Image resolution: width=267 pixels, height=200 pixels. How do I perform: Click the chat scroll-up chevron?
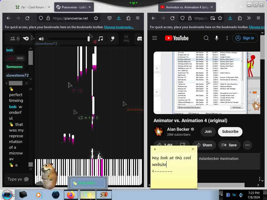[31, 89]
